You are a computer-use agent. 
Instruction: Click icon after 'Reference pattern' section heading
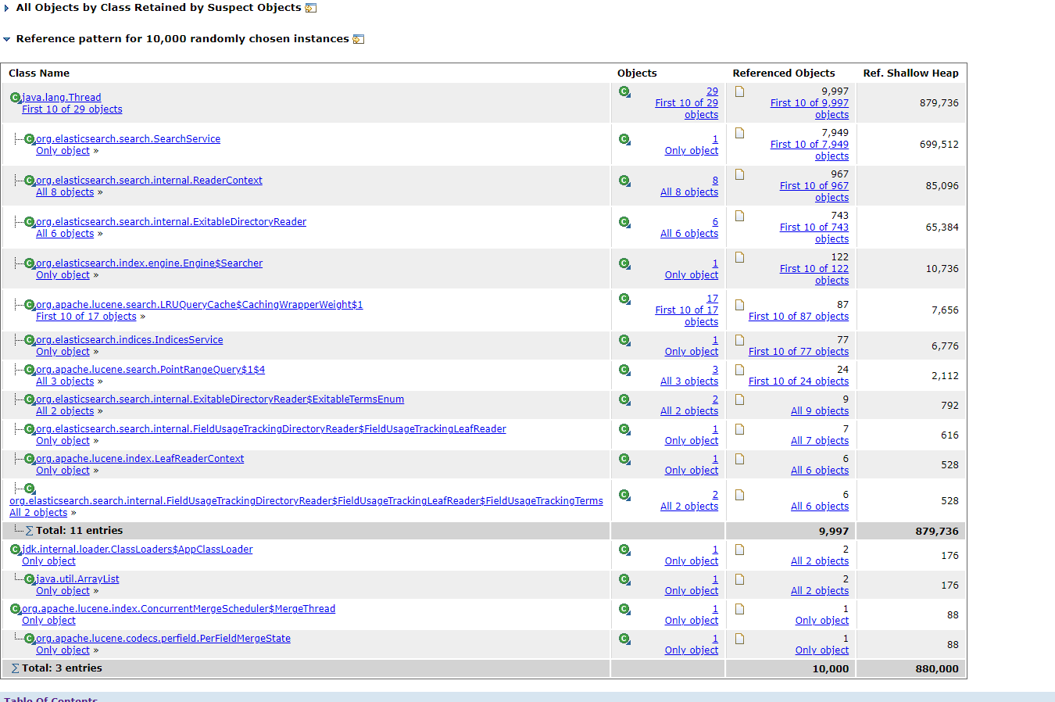359,39
